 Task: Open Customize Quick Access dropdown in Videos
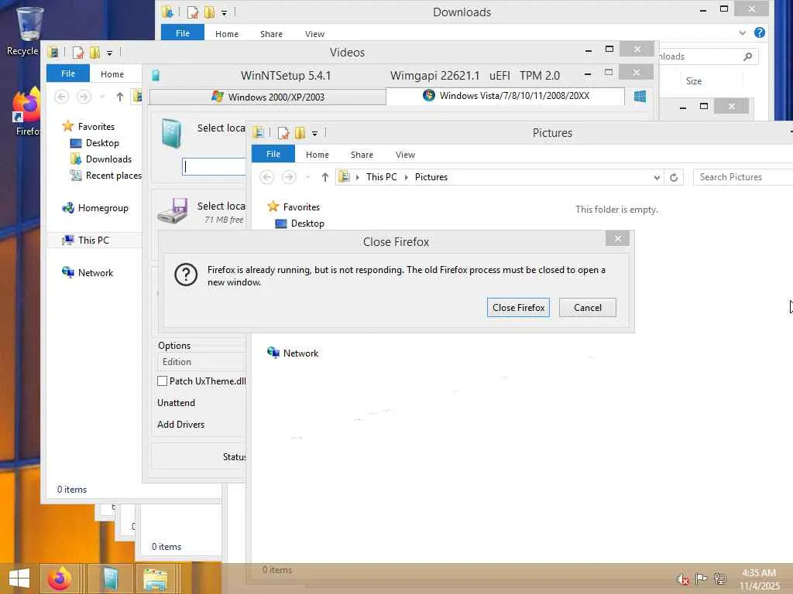[x=109, y=53]
